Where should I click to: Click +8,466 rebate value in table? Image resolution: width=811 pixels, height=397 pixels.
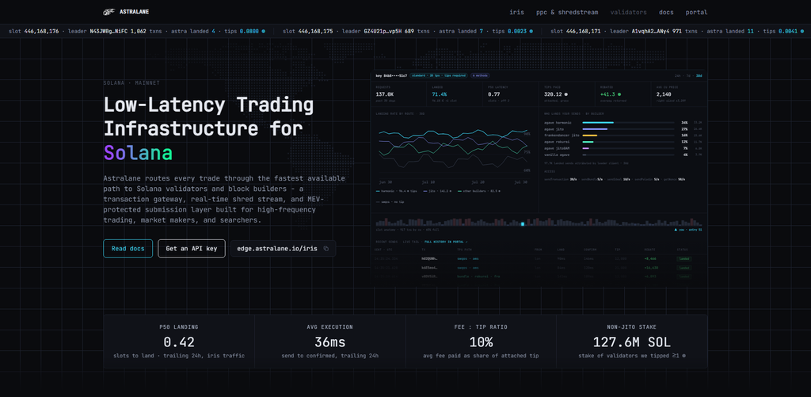[x=651, y=259]
